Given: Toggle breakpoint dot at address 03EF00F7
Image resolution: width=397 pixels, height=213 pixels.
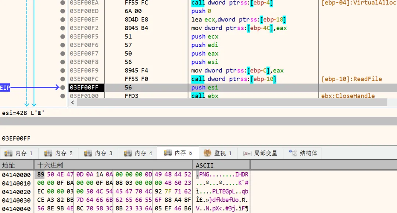Looking at the screenshot, I should click(62, 53).
